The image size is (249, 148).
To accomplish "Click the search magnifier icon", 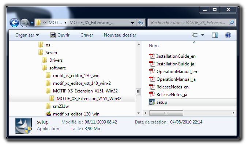I will coord(232,23).
